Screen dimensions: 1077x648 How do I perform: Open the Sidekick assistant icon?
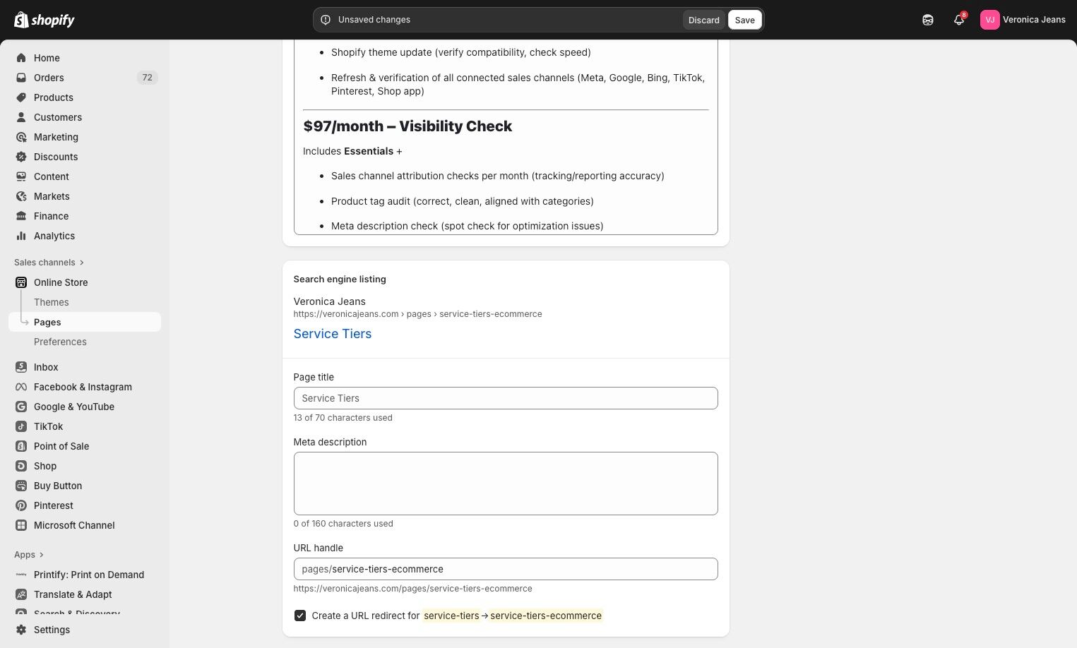(928, 20)
